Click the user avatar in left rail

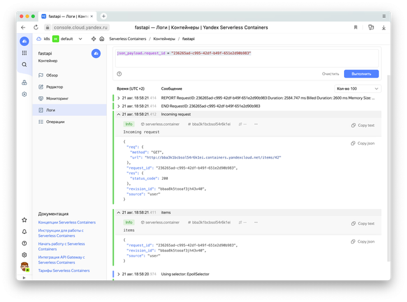[24, 266]
